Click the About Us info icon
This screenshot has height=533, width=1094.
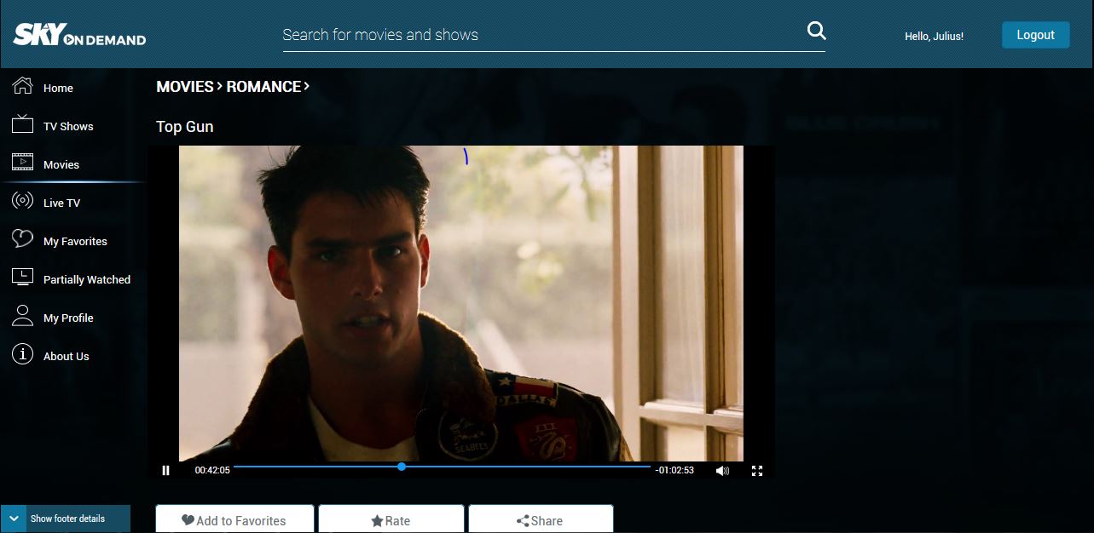[23, 354]
